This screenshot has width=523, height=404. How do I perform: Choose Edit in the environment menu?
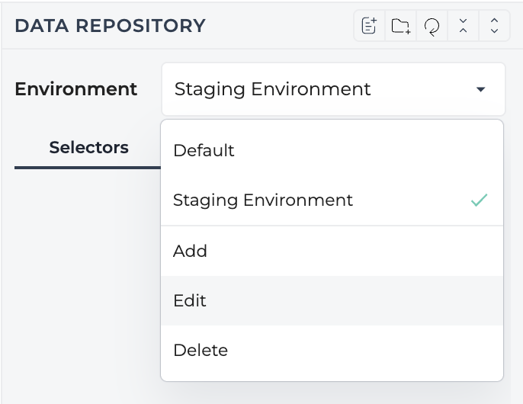pyautogui.click(x=332, y=300)
